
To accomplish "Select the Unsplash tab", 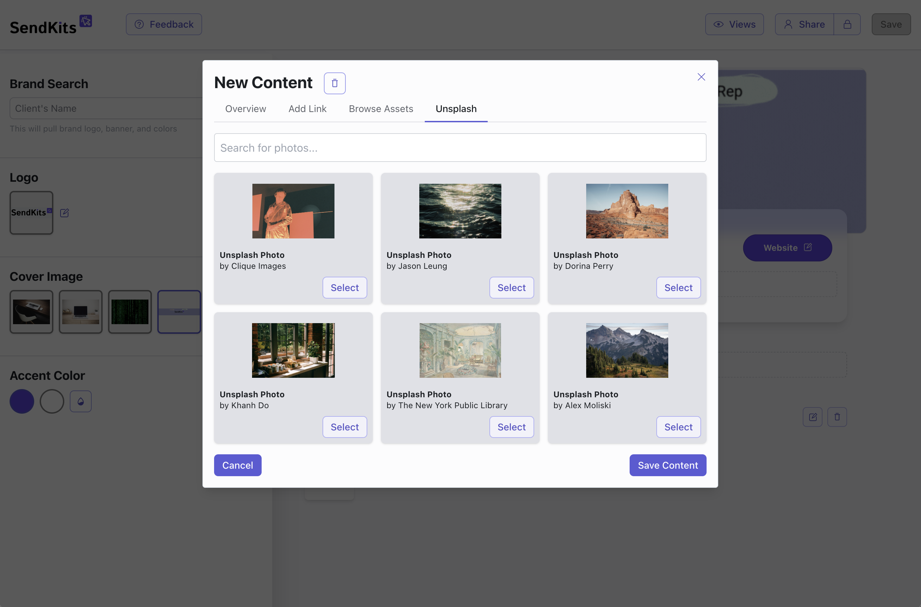I will click(456, 109).
